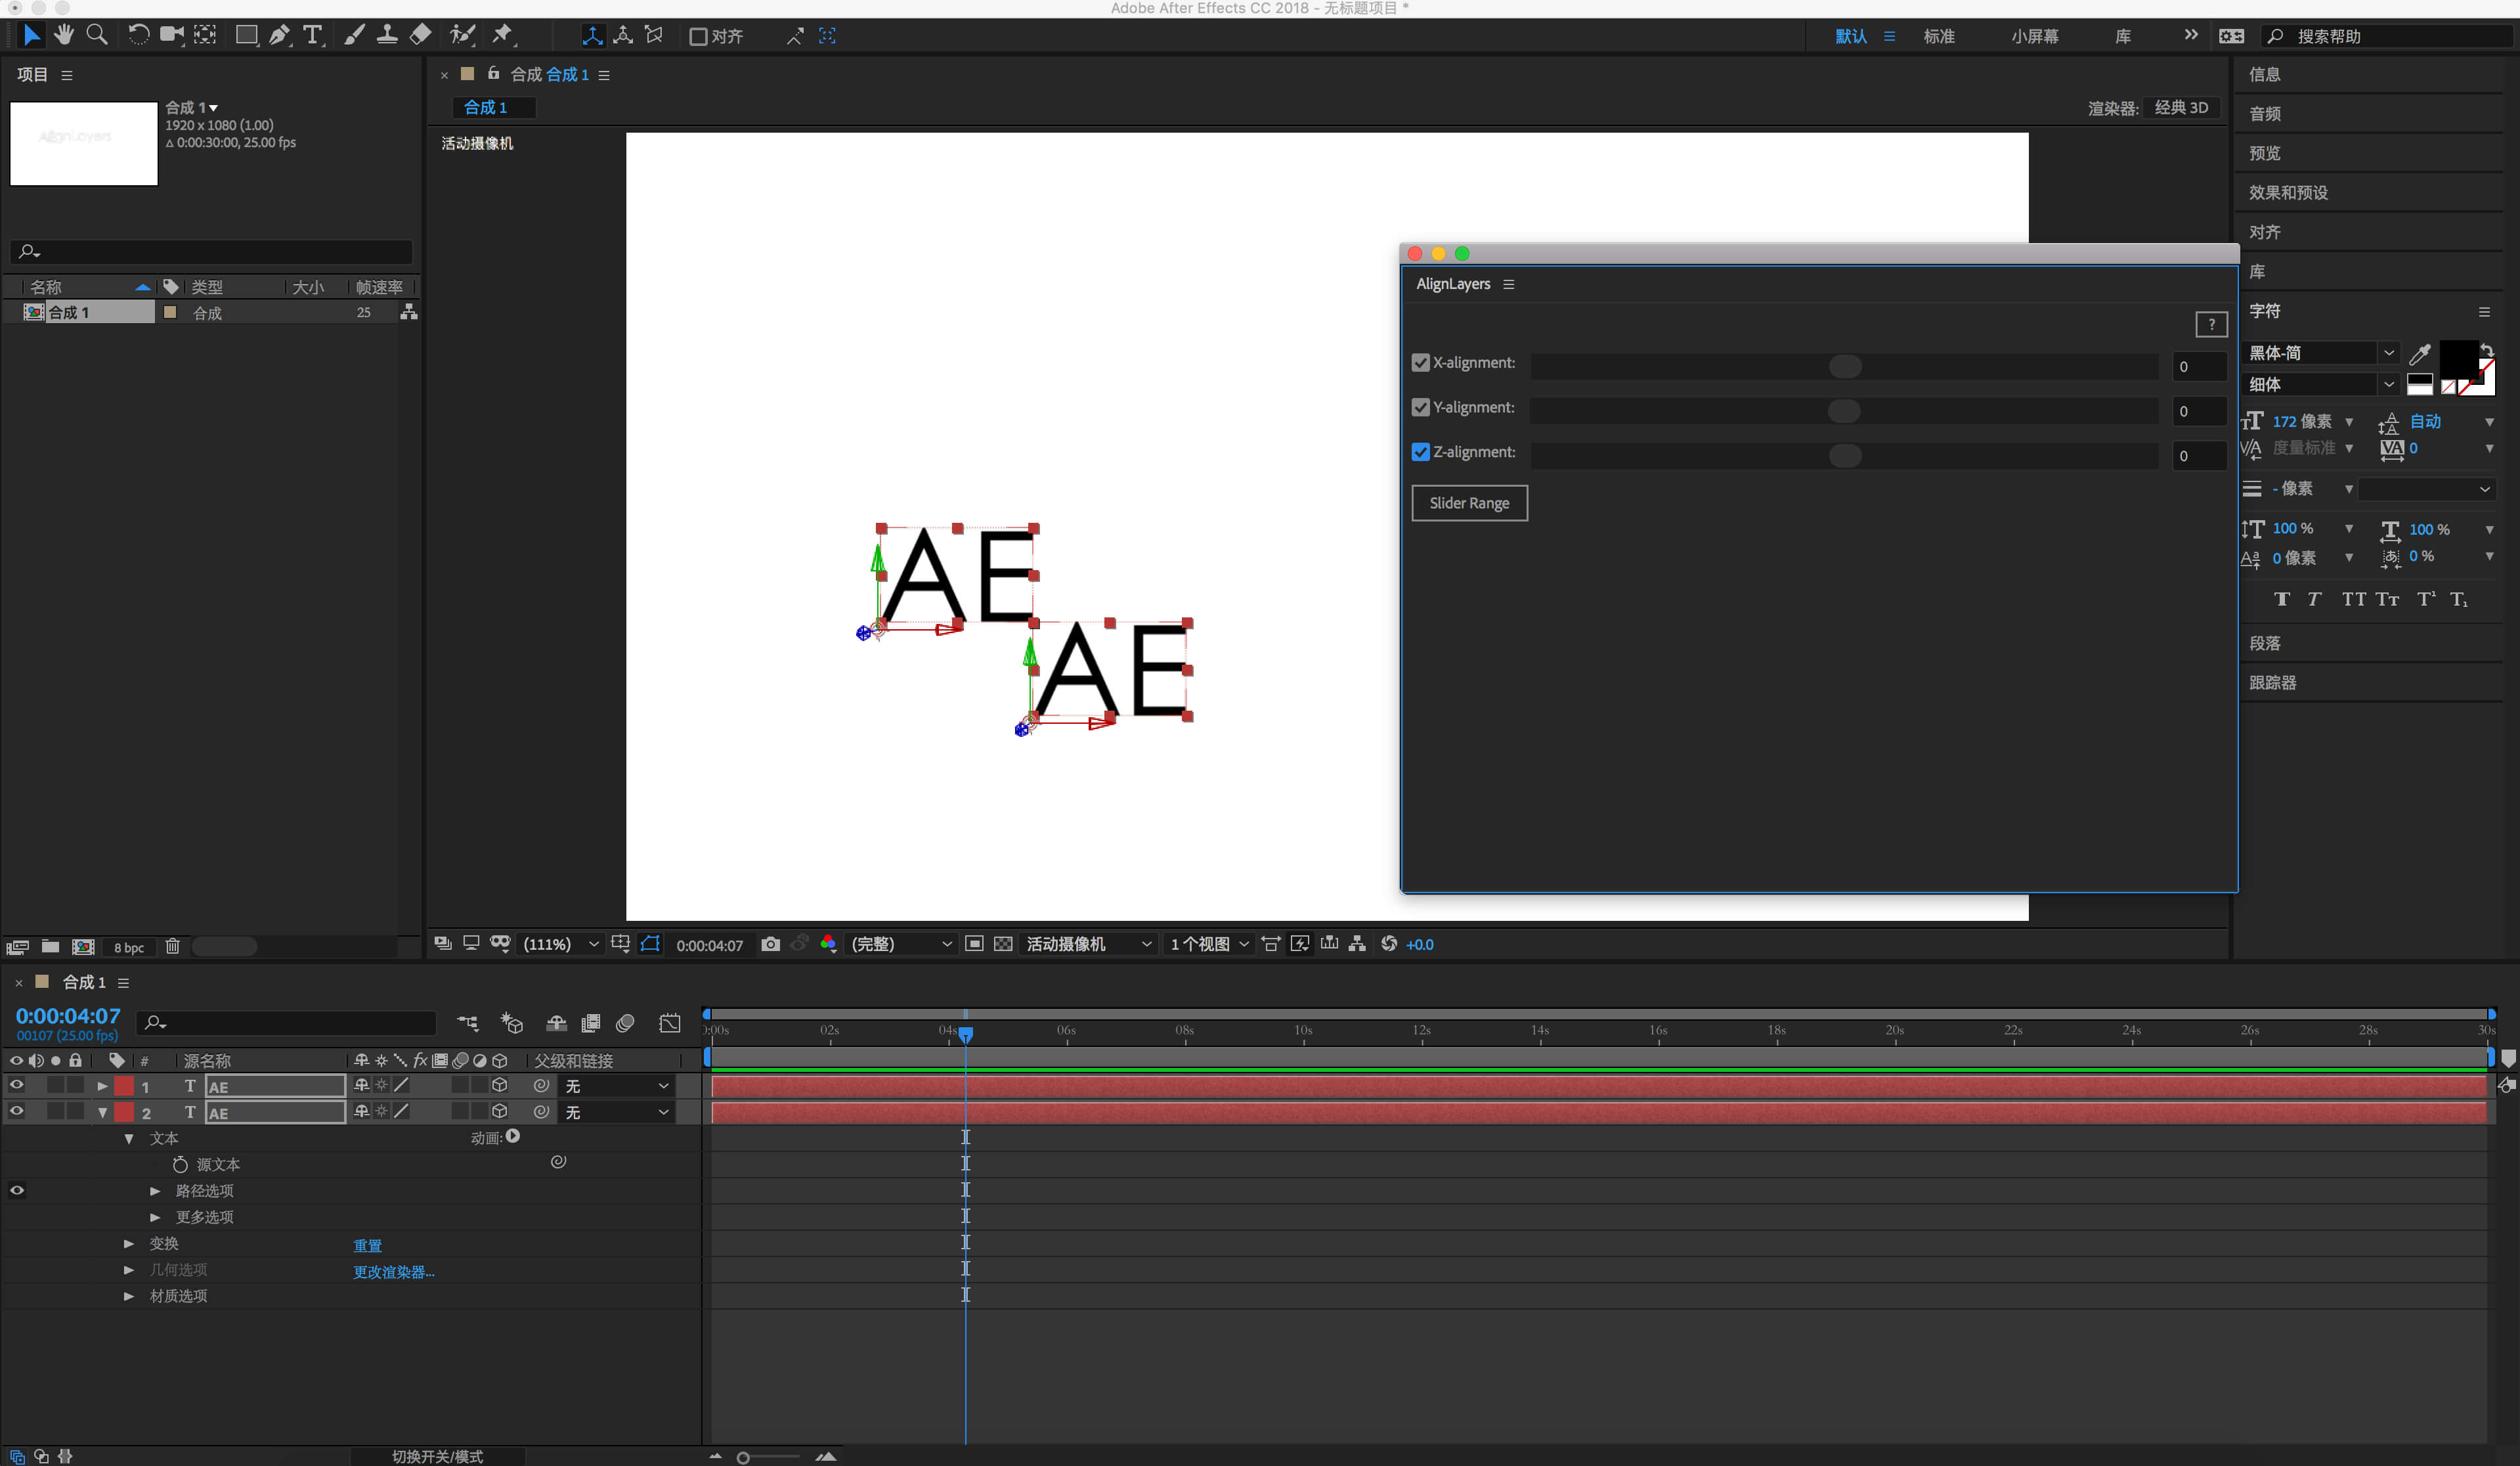Click the Z-alignment slider handle
The width and height of the screenshot is (2520, 1466).
click(1844, 456)
